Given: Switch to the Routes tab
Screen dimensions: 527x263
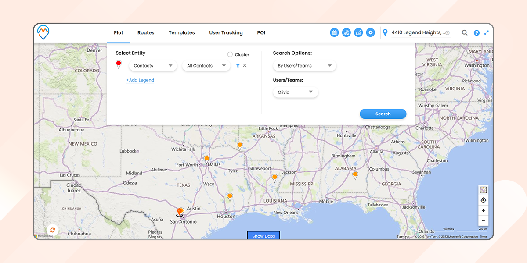Looking at the screenshot, I should [146, 32].
